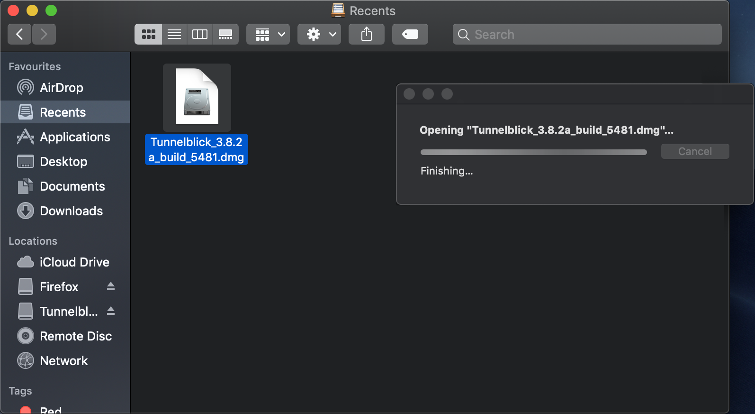Image resolution: width=755 pixels, height=414 pixels.
Task: Click the Recents title proxy icon
Action: [338, 10]
